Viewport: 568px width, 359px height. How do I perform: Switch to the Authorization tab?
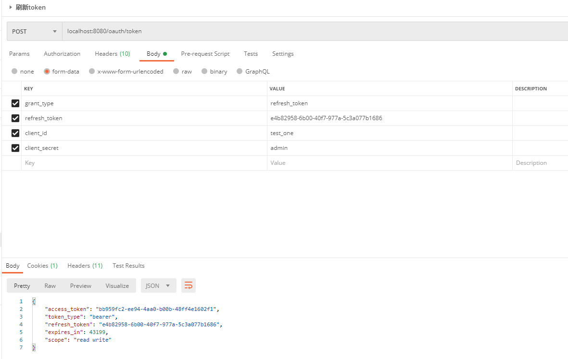pos(62,54)
